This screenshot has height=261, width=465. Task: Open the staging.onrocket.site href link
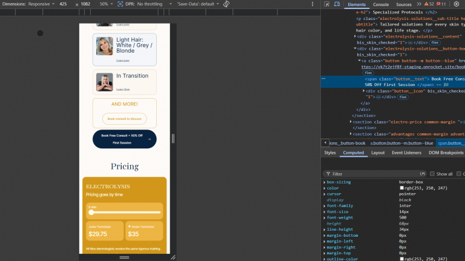click(413, 67)
